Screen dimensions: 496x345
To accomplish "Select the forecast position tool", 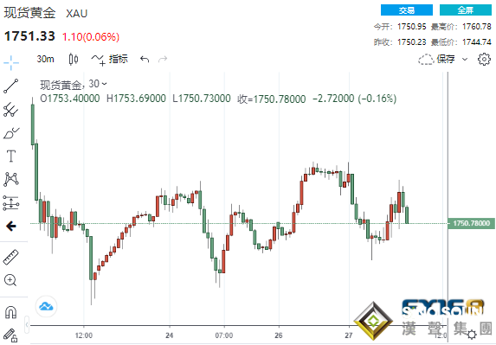I will 11,203.
